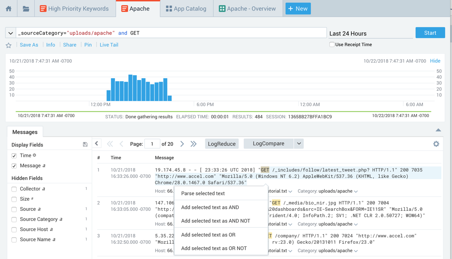Click the page number input field
Viewport: 452px width, 259px height.
pyautogui.click(x=152, y=144)
